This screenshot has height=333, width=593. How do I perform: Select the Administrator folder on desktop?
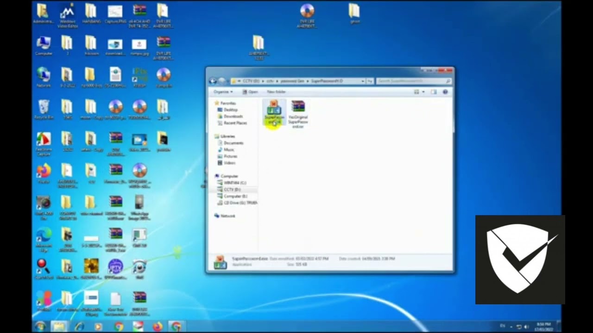44,13
